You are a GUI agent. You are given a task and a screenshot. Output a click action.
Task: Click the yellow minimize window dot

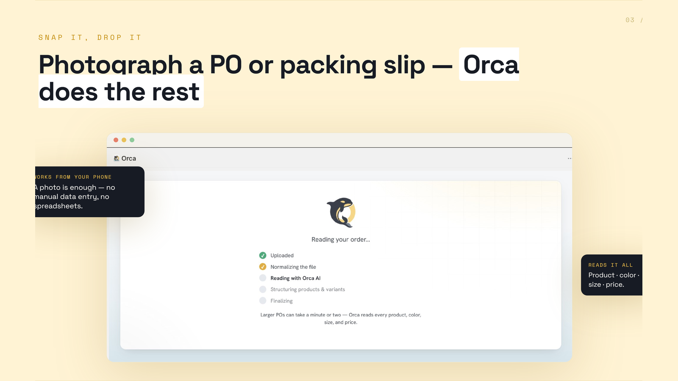pos(124,140)
